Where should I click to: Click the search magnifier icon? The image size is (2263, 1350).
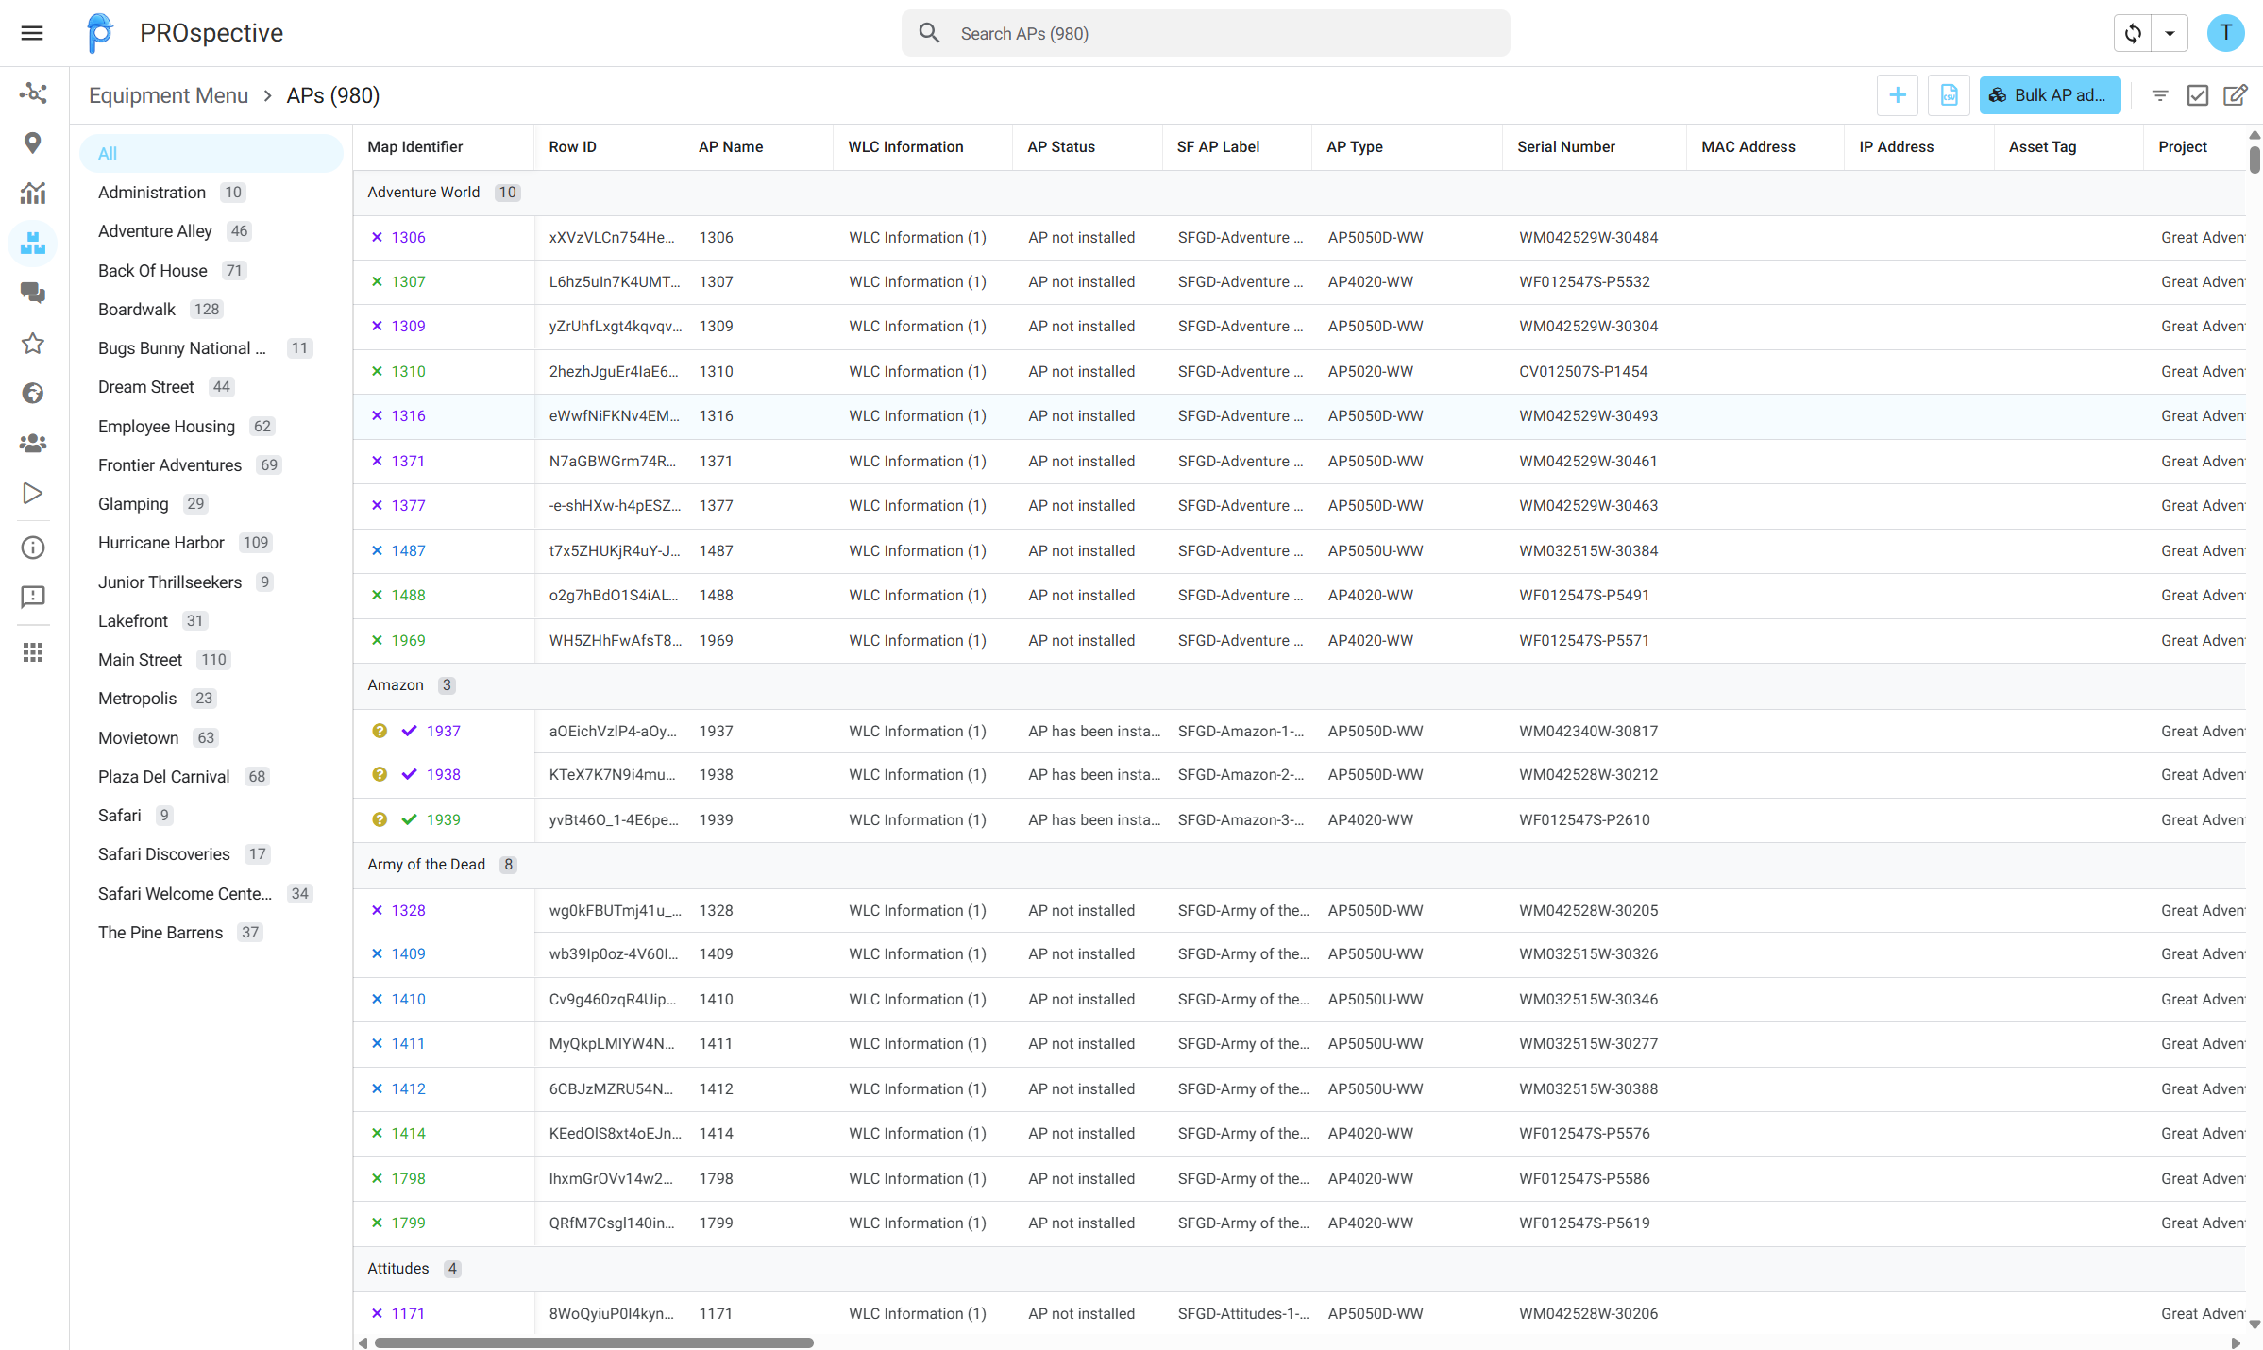tap(929, 33)
